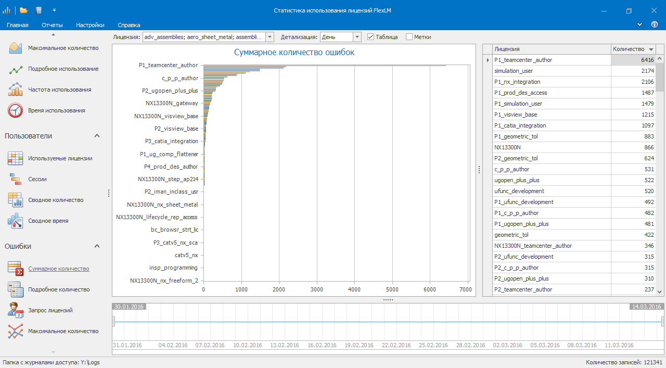Open the Детализация dropdown

coord(357,37)
